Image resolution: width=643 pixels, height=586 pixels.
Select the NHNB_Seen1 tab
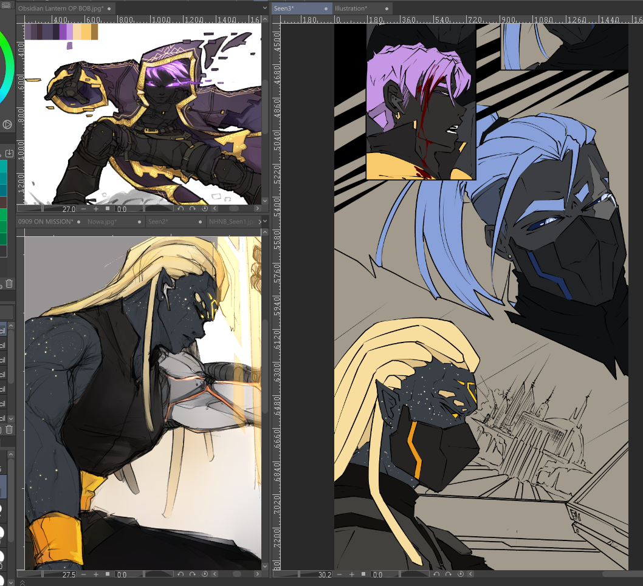[232, 221]
